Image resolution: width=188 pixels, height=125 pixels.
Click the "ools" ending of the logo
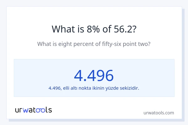click(x=45, y=110)
